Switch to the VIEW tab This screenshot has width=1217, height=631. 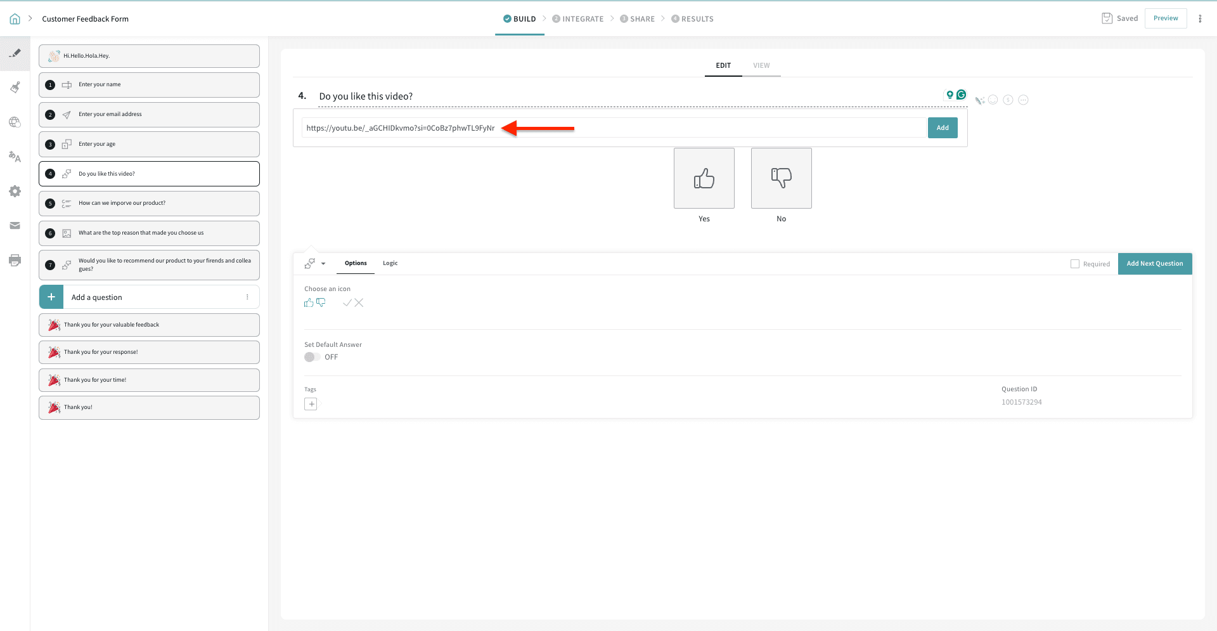coord(761,65)
